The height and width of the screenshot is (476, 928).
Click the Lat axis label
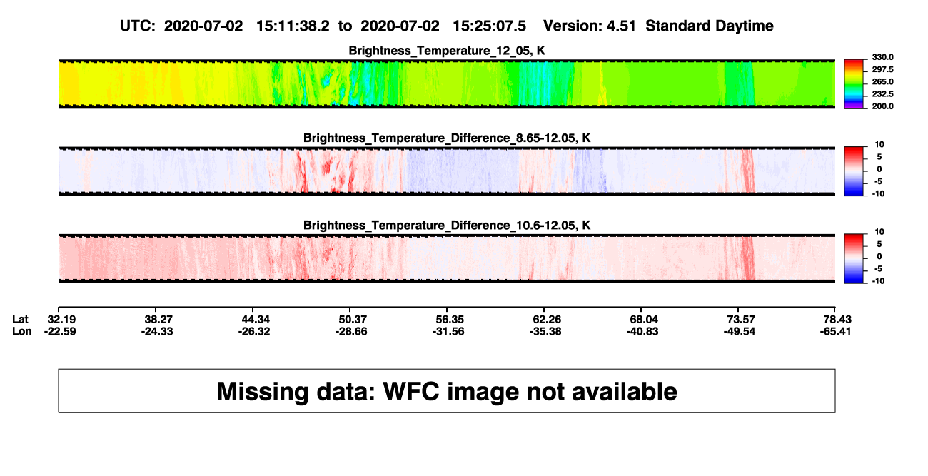[19, 319]
